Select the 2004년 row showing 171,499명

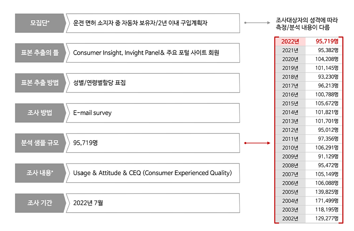(309, 201)
